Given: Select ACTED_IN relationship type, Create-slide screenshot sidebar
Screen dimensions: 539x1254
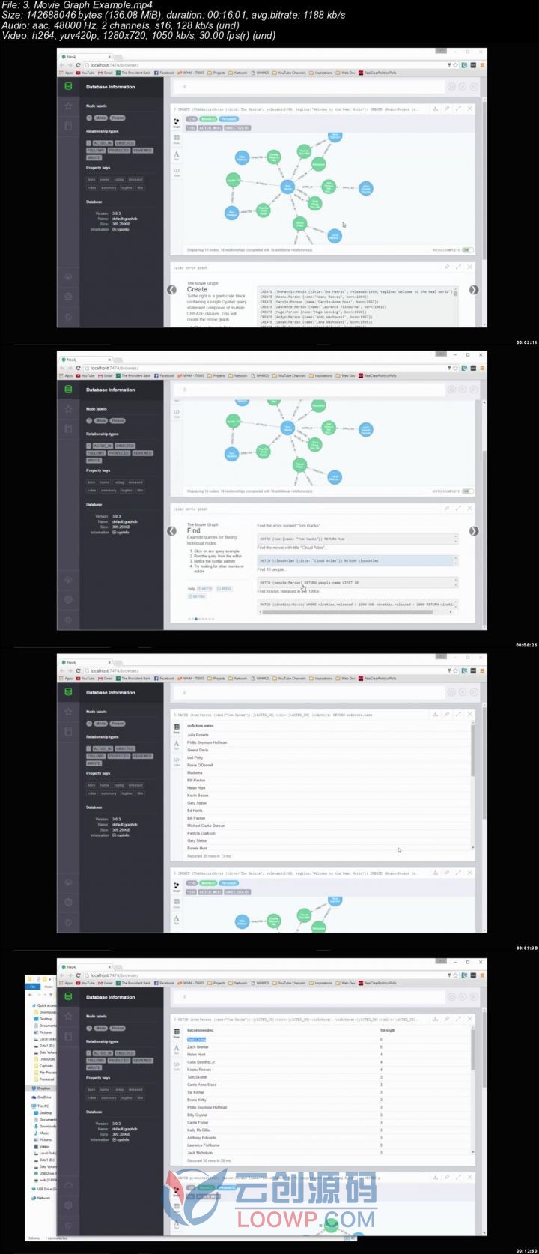Looking at the screenshot, I should click(x=103, y=143).
